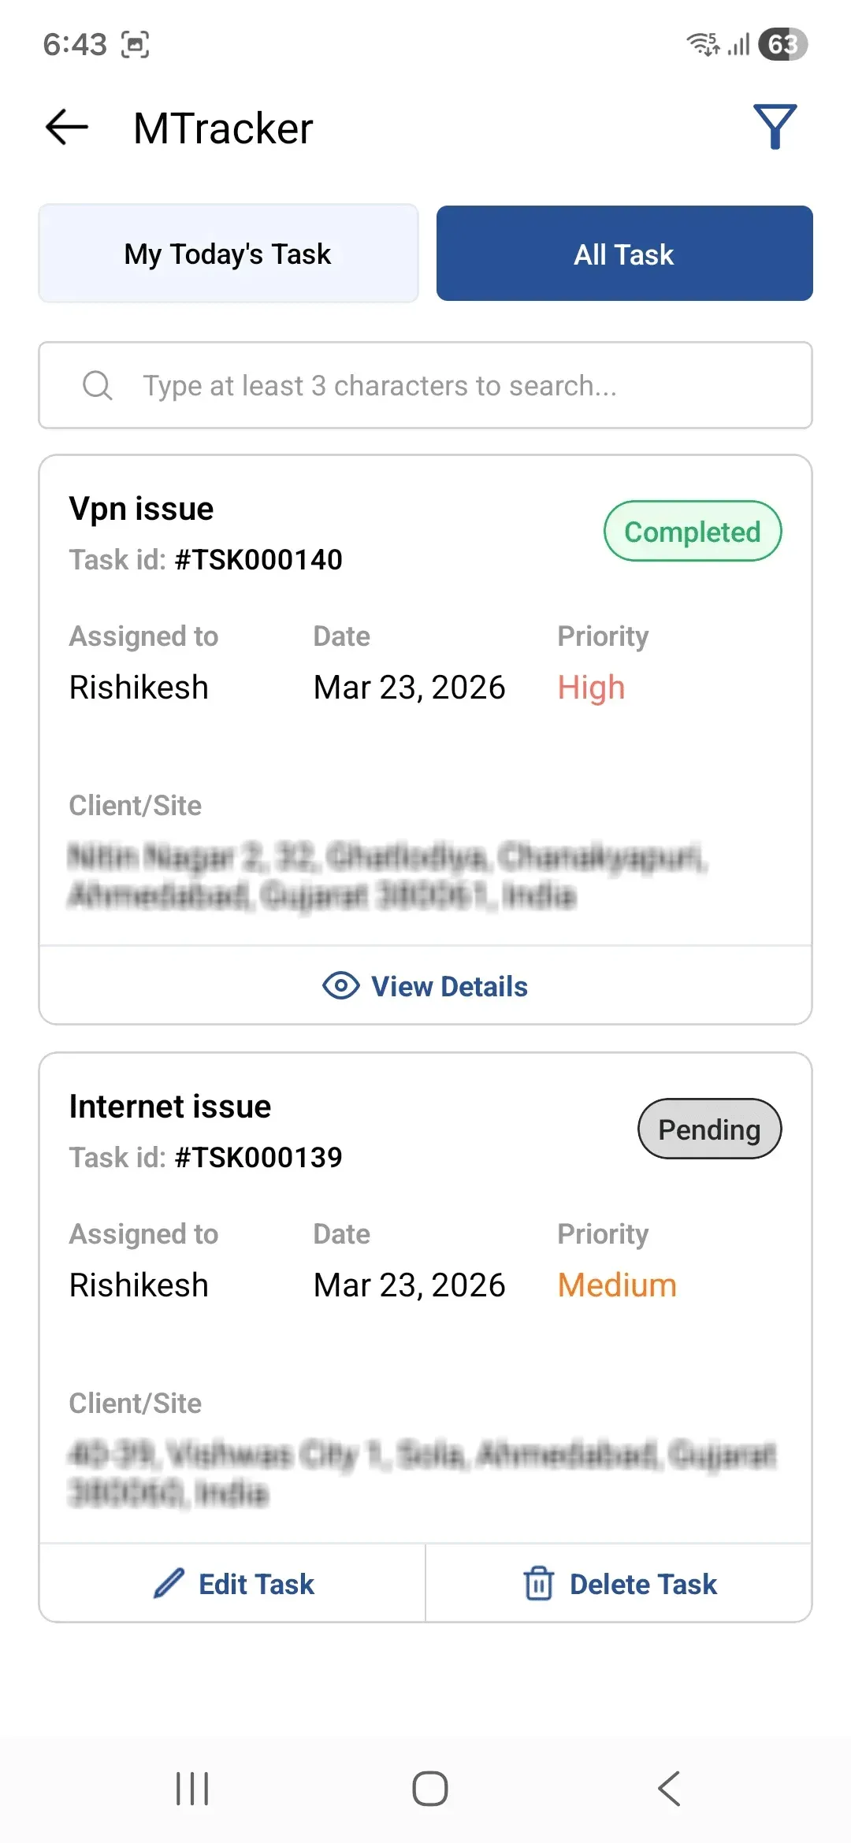This screenshot has height=1843, width=851.
Task: Select the All Task tab
Action: (625, 254)
